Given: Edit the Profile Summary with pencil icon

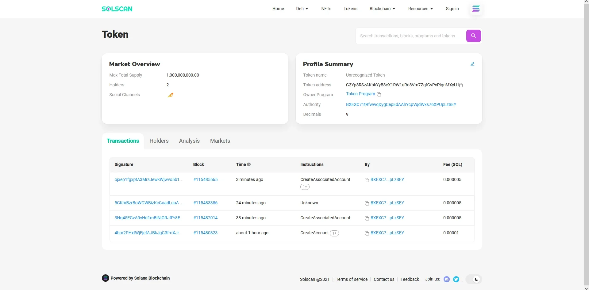Looking at the screenshot, I should click(x=472, y=64).
